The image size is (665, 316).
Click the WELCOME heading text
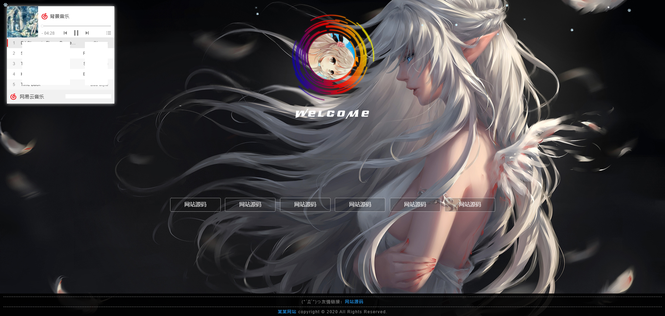pyautogui.click(x=332, y=113)
